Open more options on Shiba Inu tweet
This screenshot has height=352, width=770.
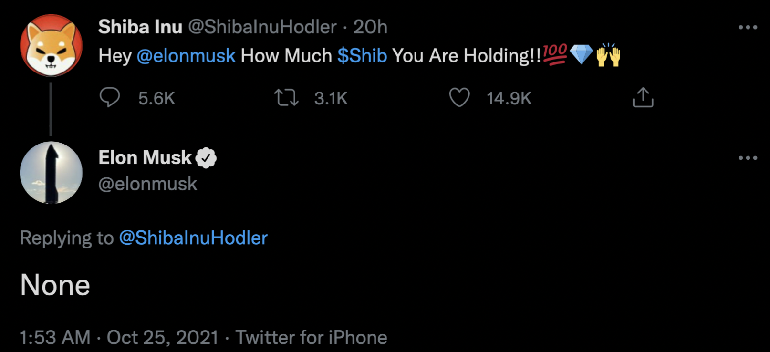748,28
